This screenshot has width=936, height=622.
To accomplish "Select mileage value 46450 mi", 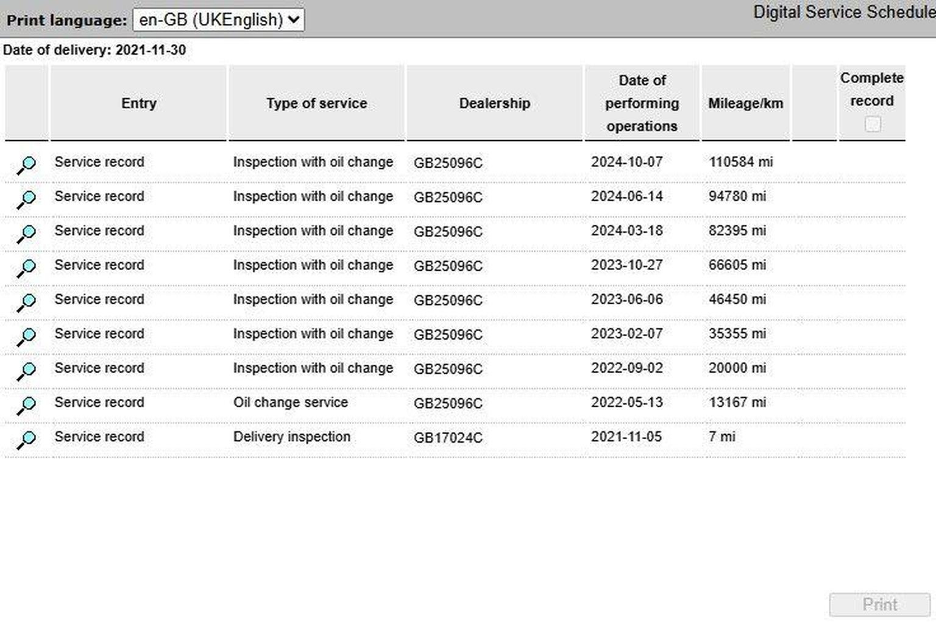I will pos(737,299).
